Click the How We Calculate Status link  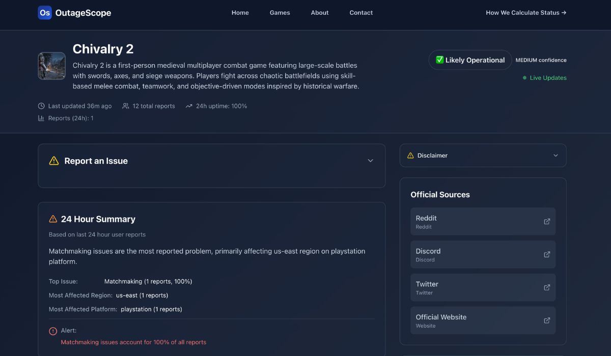point(525,12)
